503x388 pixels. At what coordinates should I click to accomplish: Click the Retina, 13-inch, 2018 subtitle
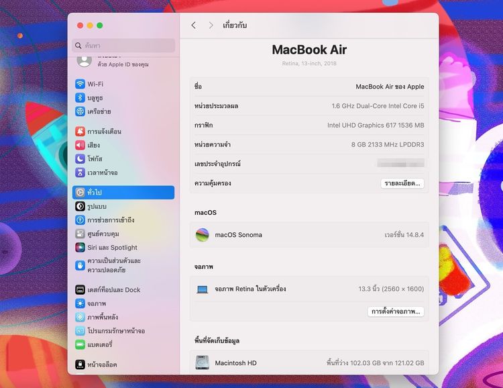pos(309,63)
